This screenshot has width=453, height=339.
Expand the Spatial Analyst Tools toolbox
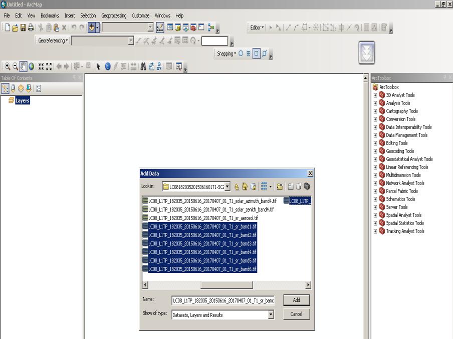(x=375, y=215)
